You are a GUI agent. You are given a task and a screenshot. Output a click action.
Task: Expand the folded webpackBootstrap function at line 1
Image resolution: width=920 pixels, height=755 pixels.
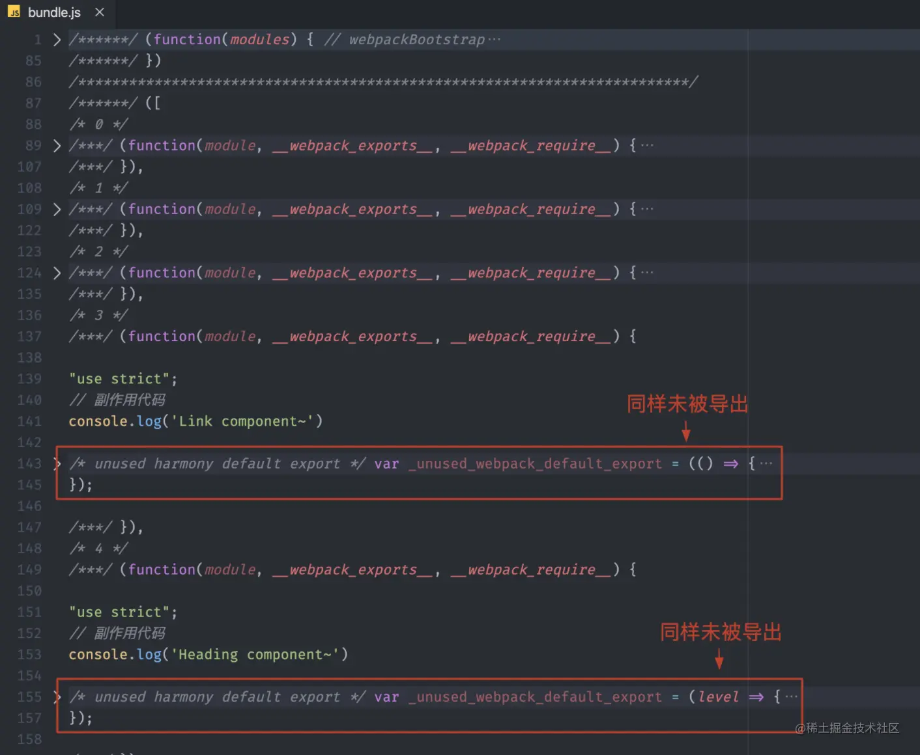click(57, 40)
